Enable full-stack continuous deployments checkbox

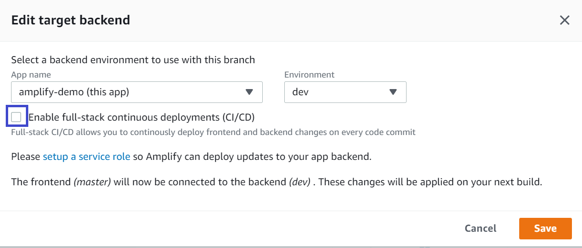(x=16, y=117)
